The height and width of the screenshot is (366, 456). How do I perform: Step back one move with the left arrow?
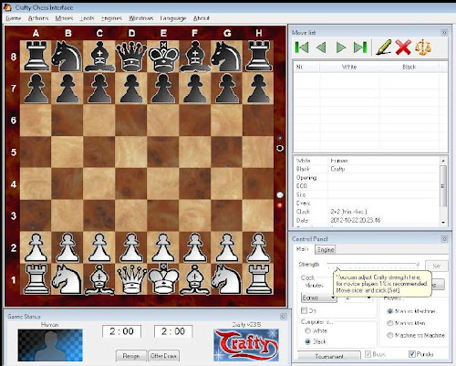pyautogui.click(x=321, y=47)
